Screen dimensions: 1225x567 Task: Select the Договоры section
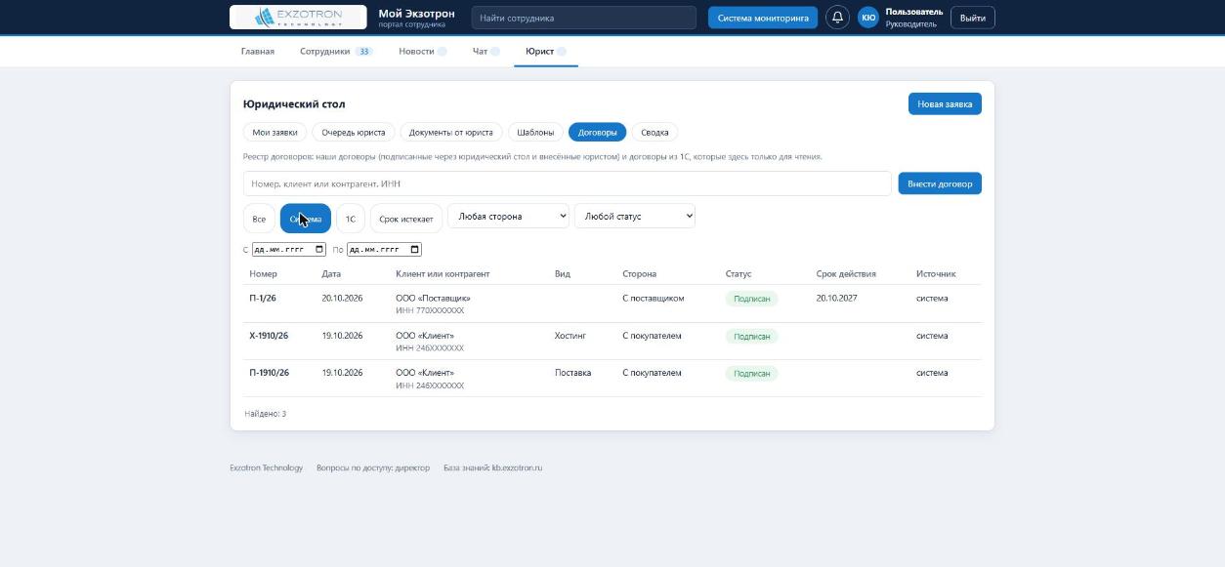point(598,132)
